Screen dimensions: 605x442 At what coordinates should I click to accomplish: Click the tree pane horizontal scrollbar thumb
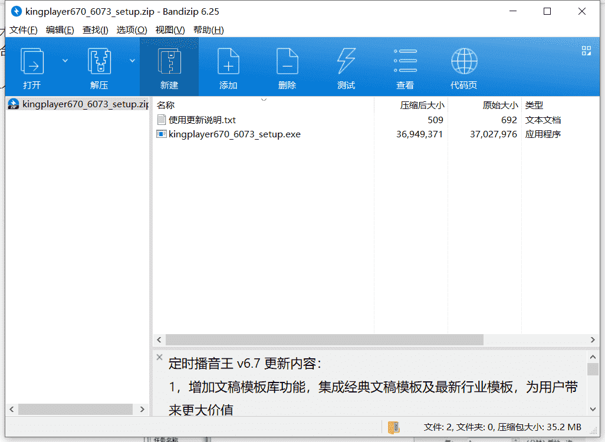pyautogui.click(x=75, y=409)
